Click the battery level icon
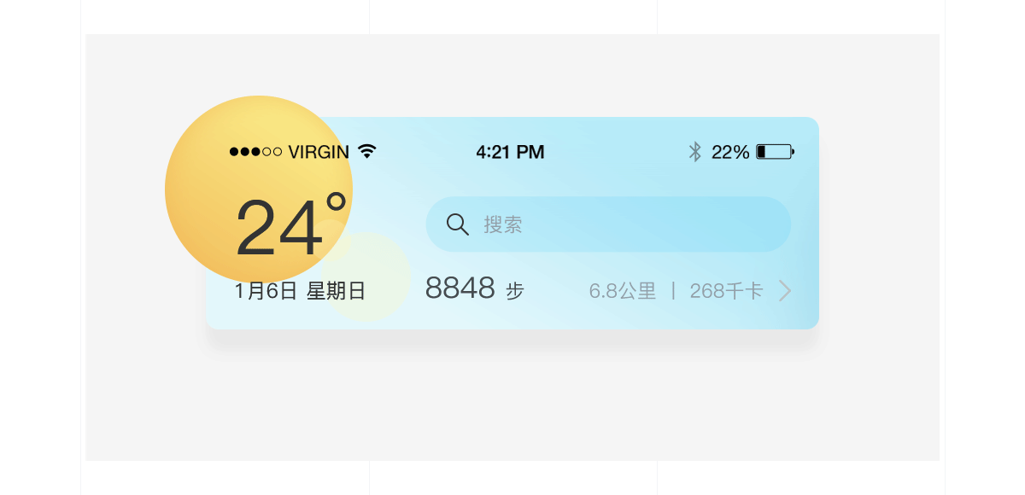 (x=775, y=152)
